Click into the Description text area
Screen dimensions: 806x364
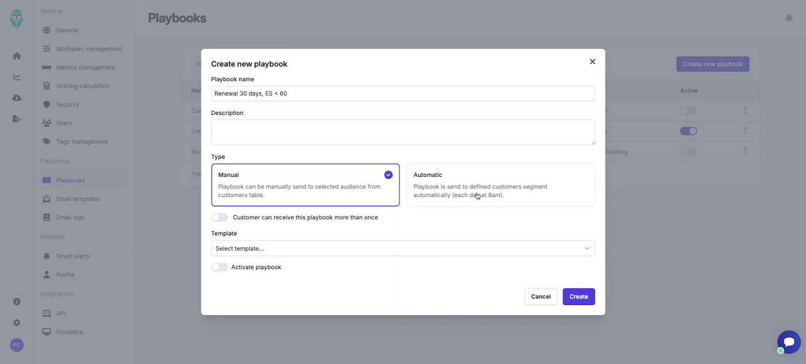402,132
